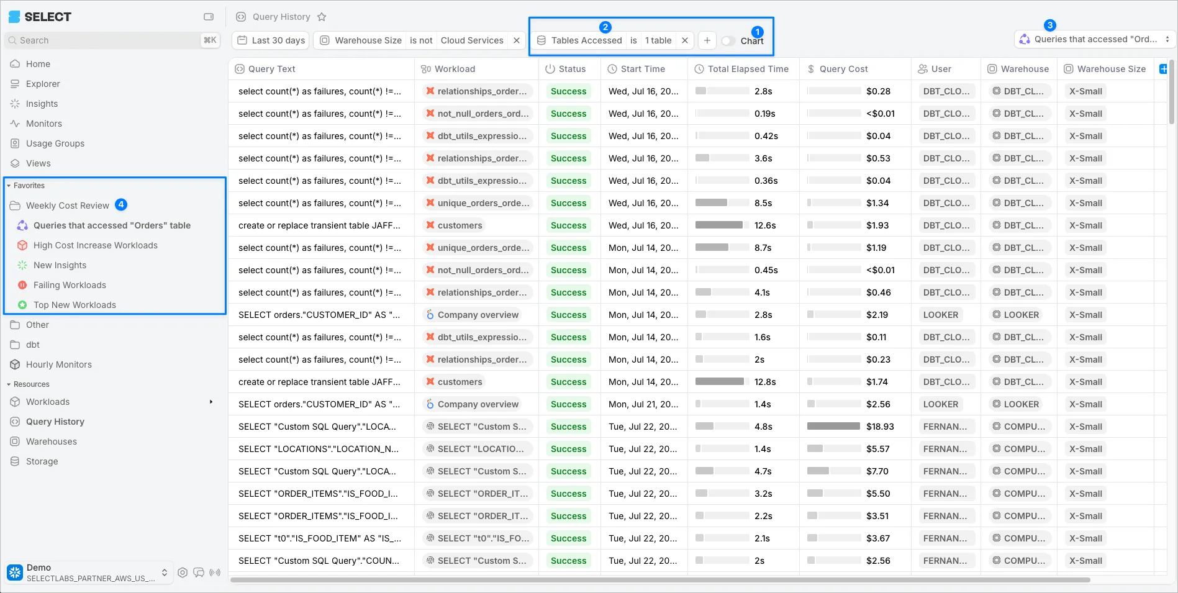Toggle the Chart switch on
This screenshot has height=593, width=1178.
[728, 41]
